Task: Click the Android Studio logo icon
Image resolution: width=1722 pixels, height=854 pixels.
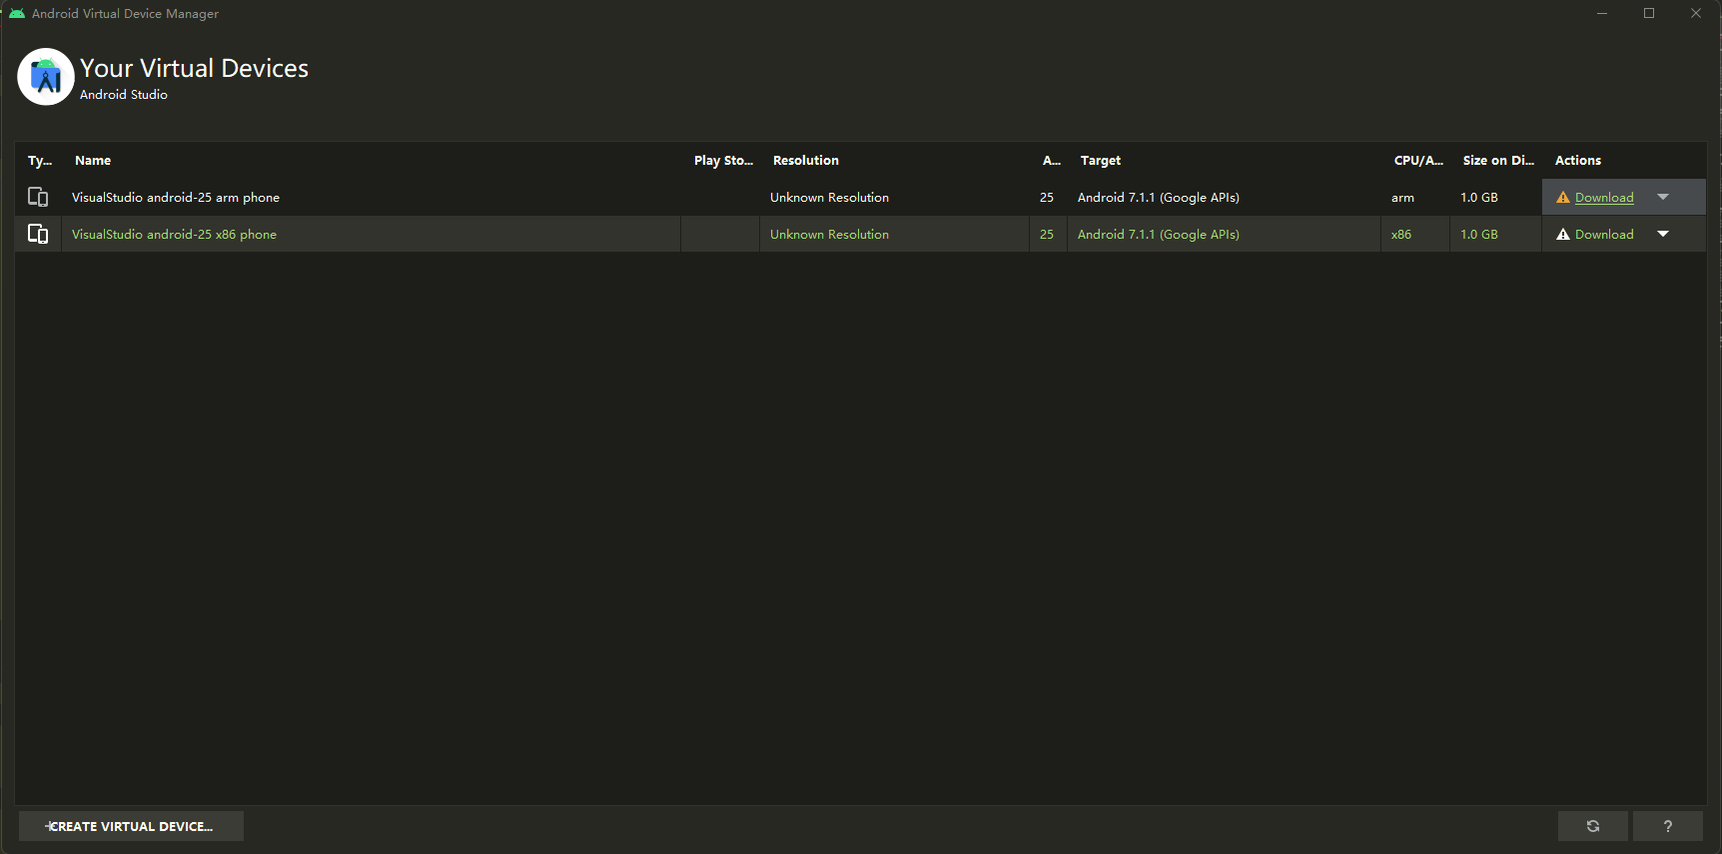Action: [46, 77]
